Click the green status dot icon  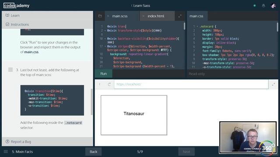point(255,6)
